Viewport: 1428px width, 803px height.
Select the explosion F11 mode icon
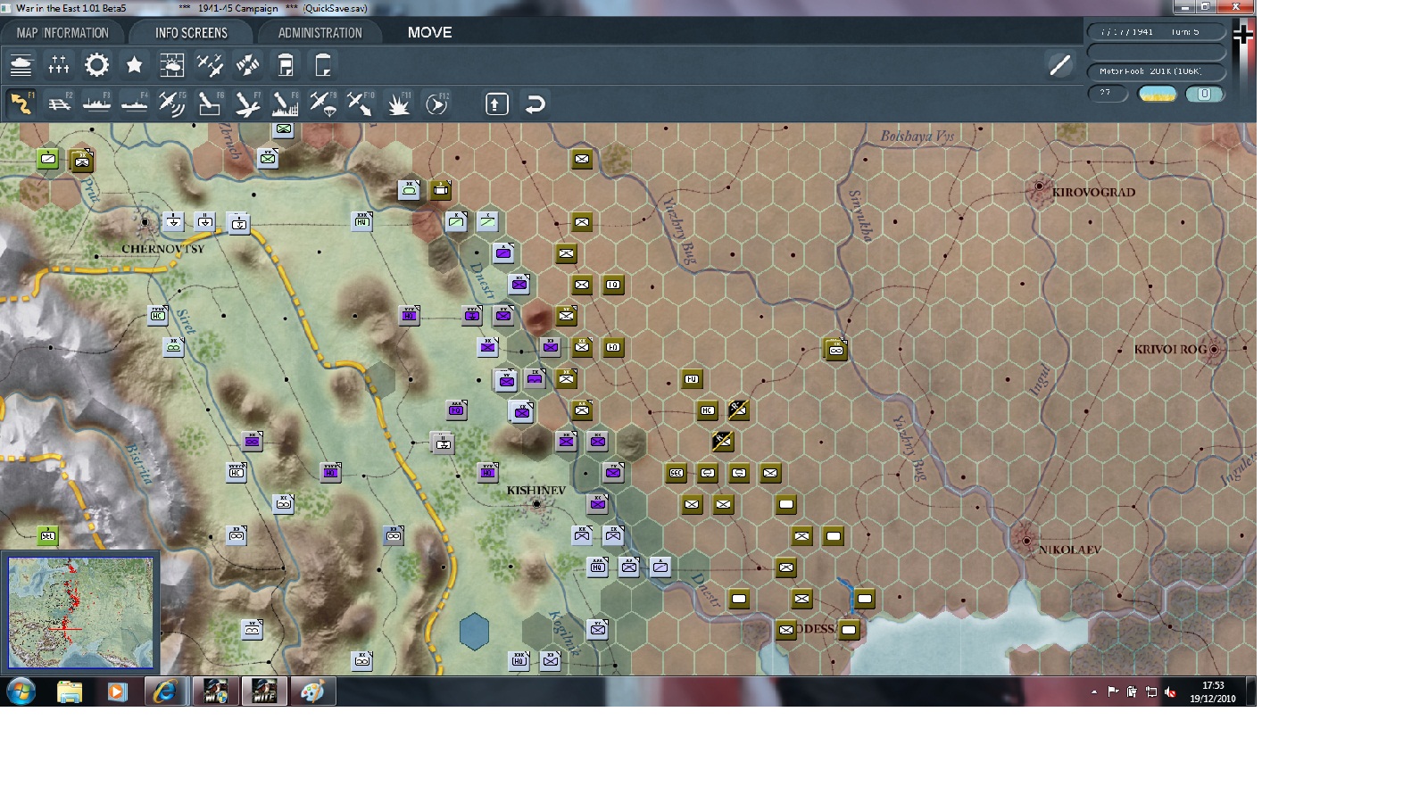398,103
